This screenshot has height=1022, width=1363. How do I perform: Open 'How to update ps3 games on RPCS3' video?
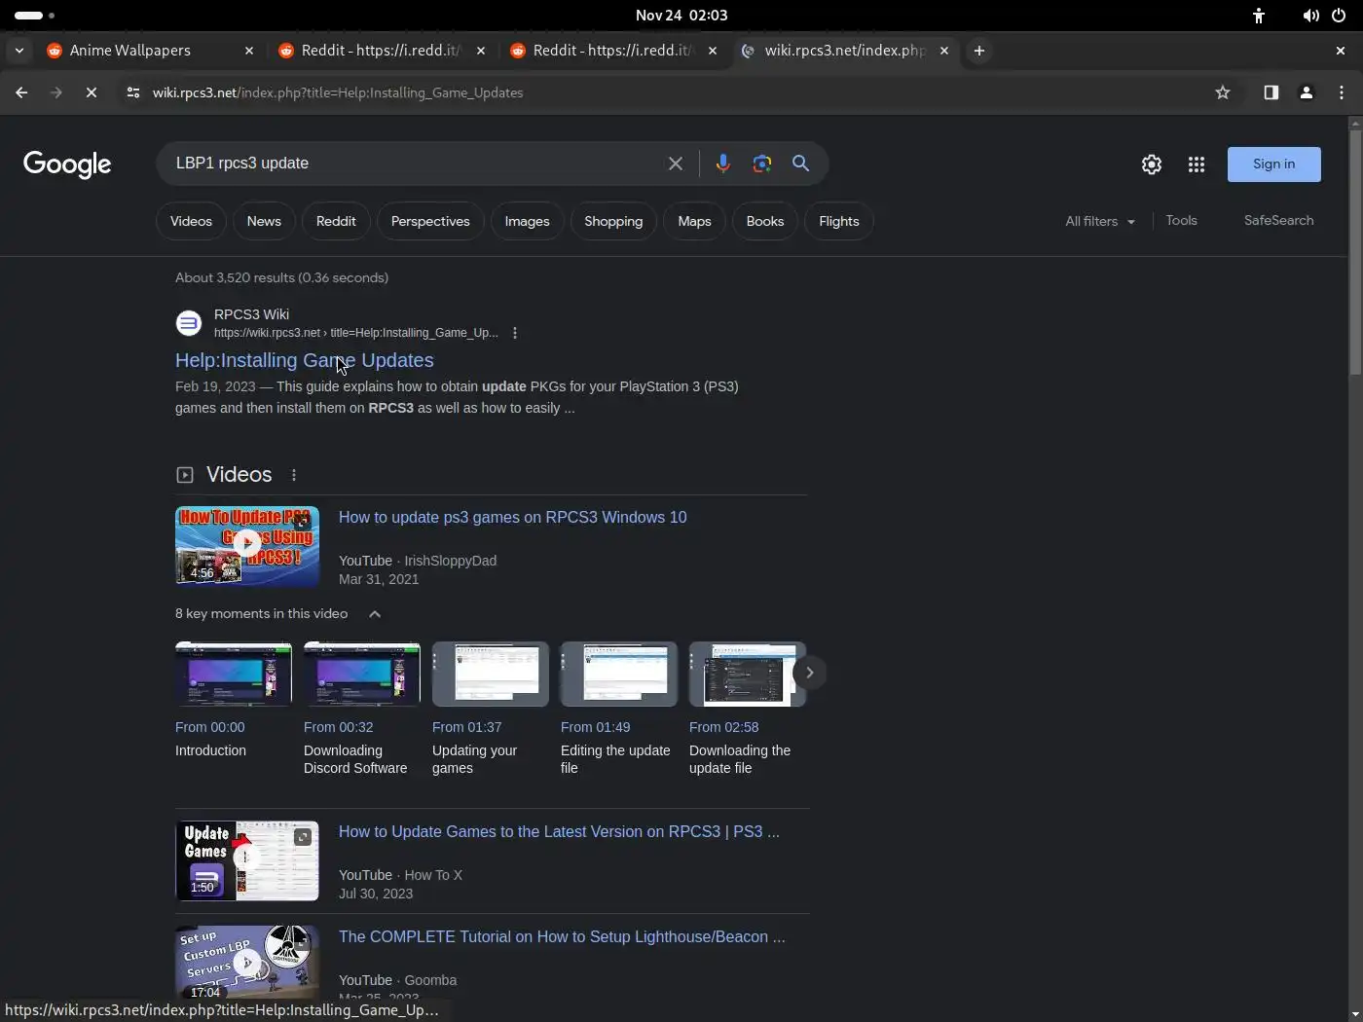click(x=512, y=518)
